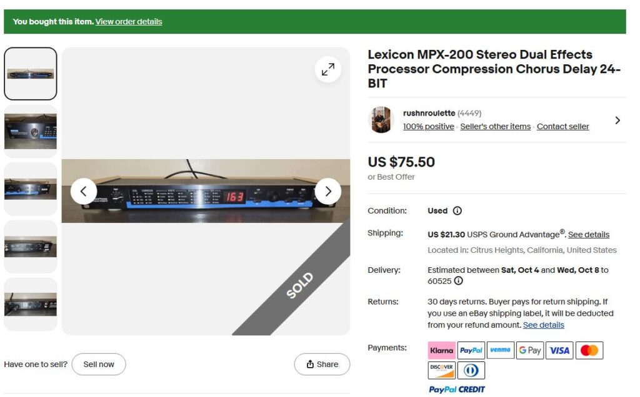Click the Sell now button
The image size is (640, 397).
(99, 364)
